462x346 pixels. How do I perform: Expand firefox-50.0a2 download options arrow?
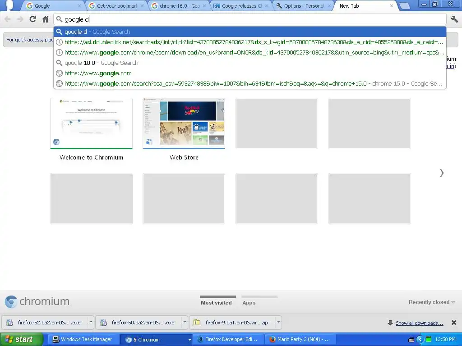point(185,323)
